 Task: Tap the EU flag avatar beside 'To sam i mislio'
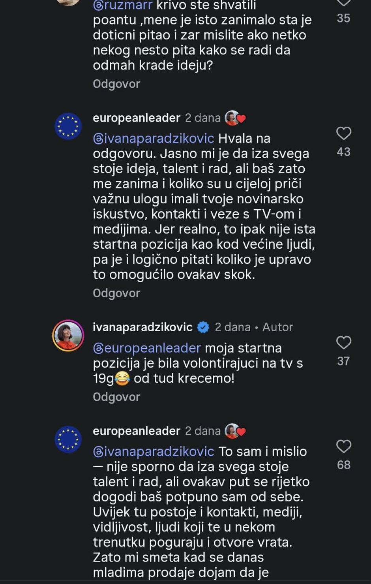[68, 439]
